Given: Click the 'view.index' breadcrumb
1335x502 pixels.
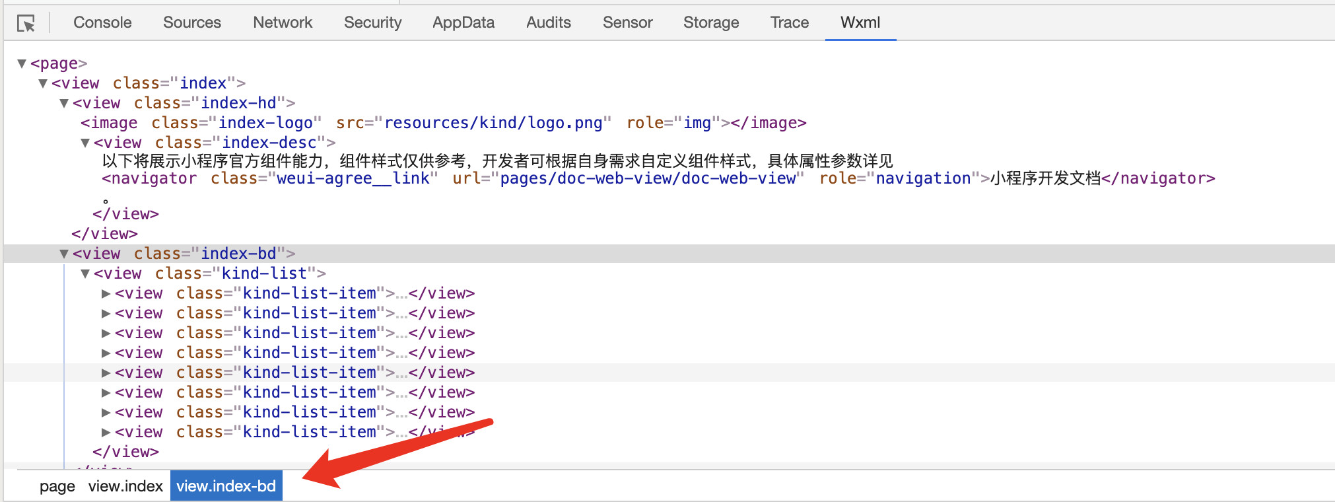Looking at the screenshot, I should (x=125, y=486).
